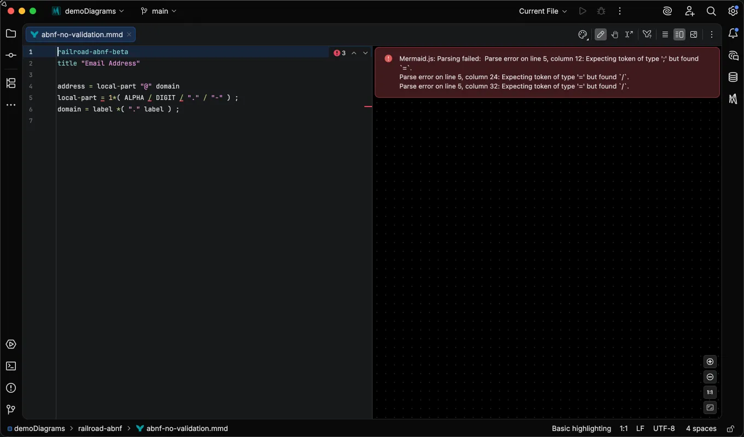Screen dimensions: 744x437
Task: Click railroad-abnf in the breadcrumb
Action: (100, 429)
